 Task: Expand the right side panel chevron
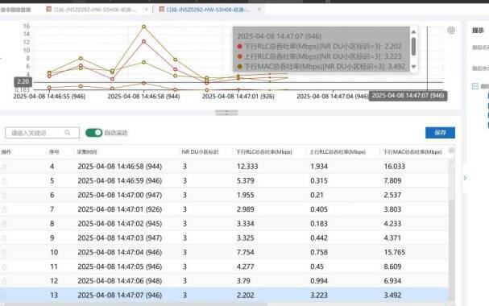tap(465, 178)
